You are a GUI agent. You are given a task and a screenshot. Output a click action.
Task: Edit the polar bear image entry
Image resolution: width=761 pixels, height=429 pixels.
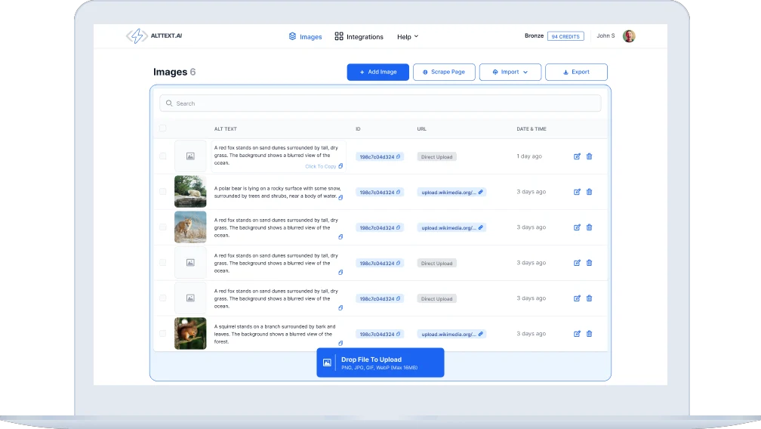pyautogui.click(x=577, y=192)
